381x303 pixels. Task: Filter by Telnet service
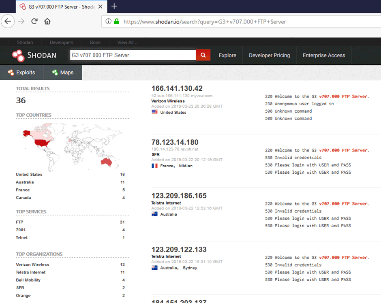click(x=21, y=238)
